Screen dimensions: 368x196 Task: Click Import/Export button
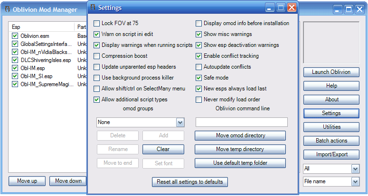331,155
